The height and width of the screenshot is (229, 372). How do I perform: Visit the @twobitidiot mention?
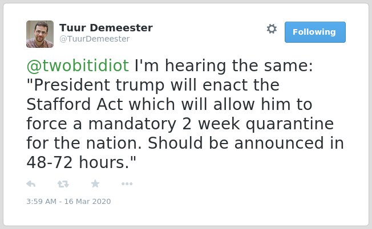click(x=78, y=66)
